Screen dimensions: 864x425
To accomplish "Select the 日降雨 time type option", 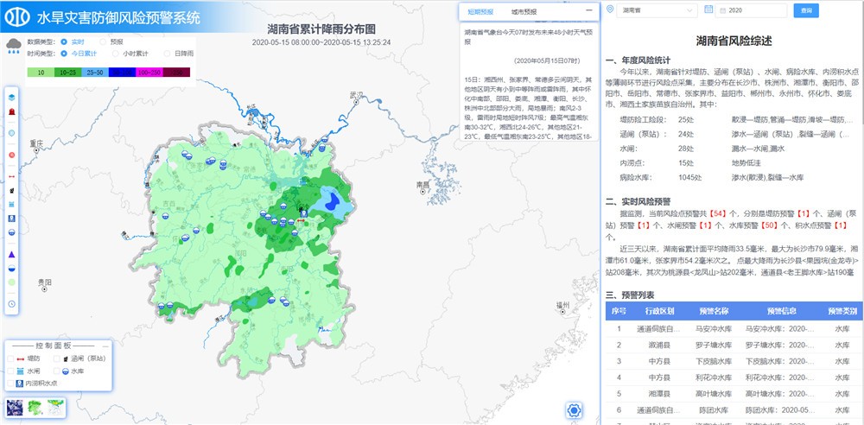I will tap(168, 53).
